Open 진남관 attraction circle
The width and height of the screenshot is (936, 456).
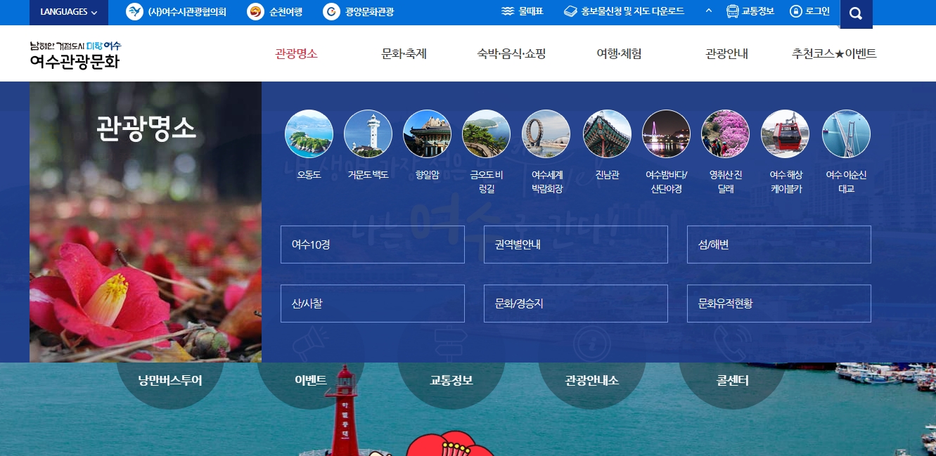click(606, 133)
